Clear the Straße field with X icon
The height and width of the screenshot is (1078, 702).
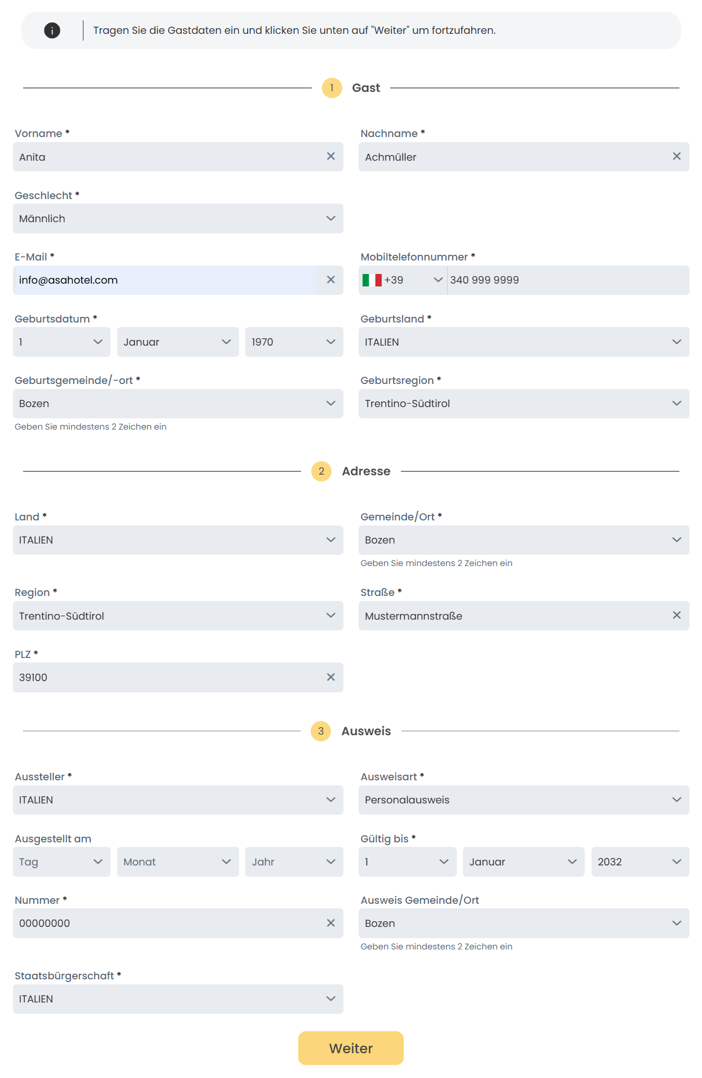[x=677, y=615]
